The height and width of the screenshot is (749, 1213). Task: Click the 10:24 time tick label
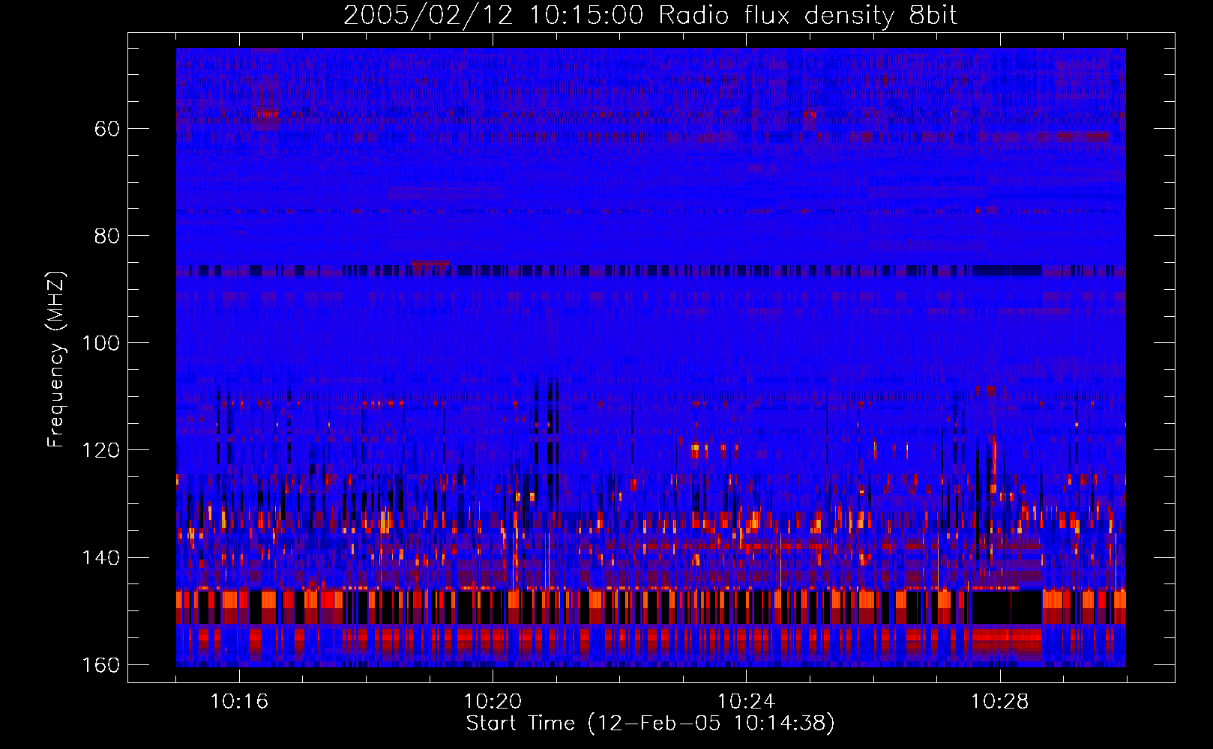(746, 702)
